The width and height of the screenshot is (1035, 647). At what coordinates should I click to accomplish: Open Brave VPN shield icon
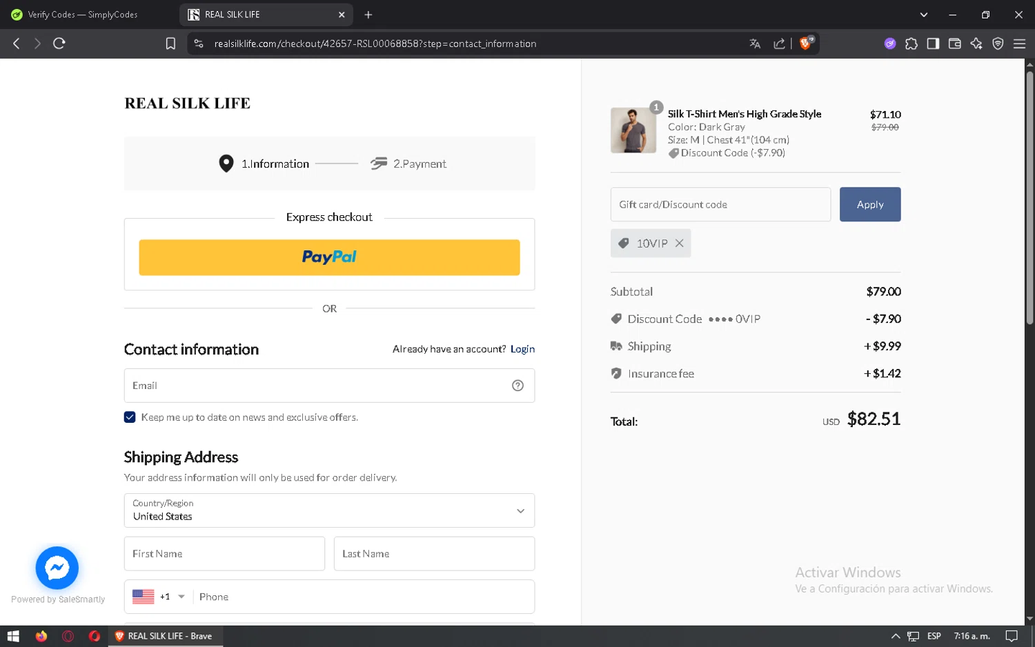[998, 43]
